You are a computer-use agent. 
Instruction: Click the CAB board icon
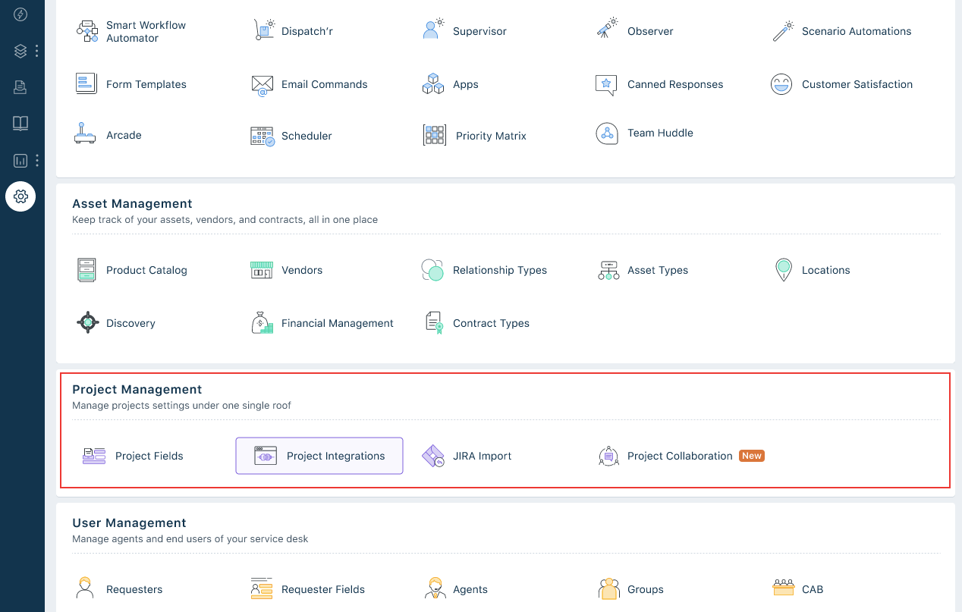click(783, 588)
